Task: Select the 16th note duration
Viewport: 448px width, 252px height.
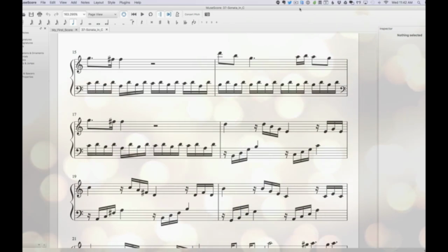Action: tap(57, 22)
